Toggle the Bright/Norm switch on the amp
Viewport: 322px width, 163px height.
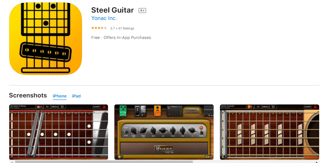tap(126, 131)
